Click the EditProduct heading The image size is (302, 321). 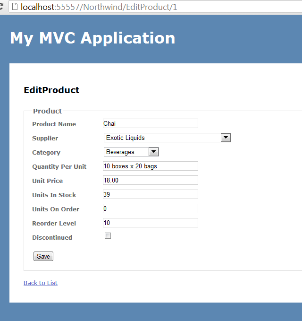51,90
